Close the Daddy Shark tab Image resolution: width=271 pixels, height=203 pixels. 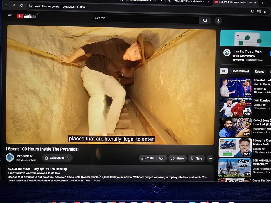coord(209,1)
